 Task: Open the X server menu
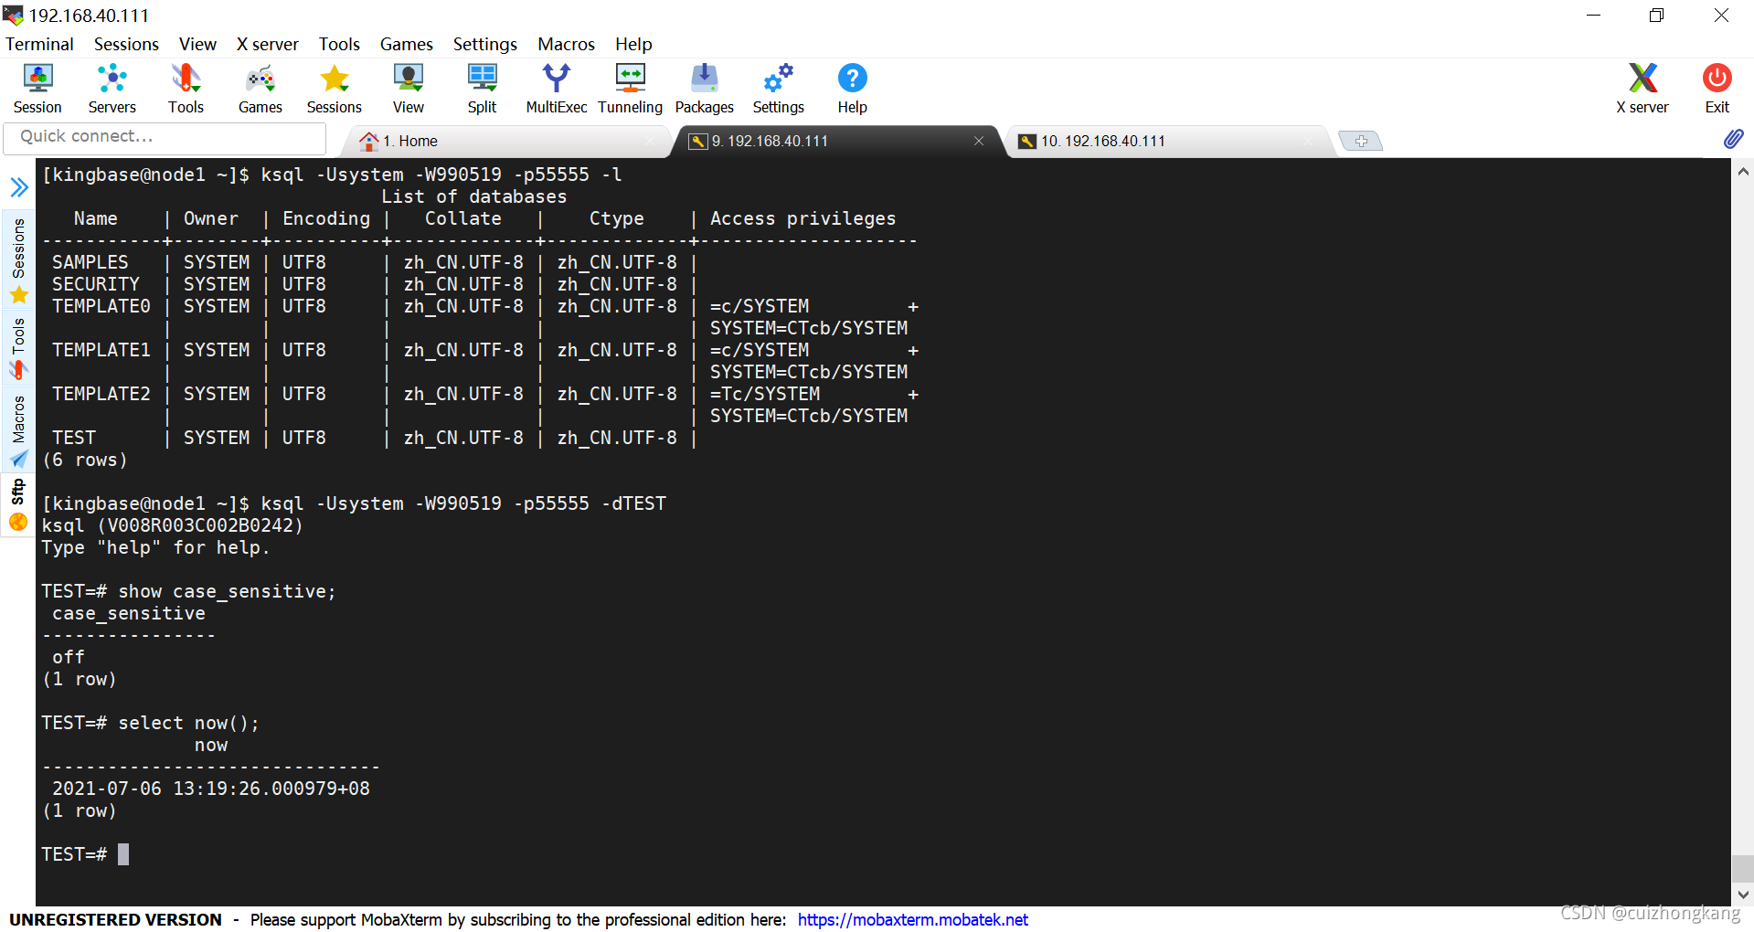(267, 44)
